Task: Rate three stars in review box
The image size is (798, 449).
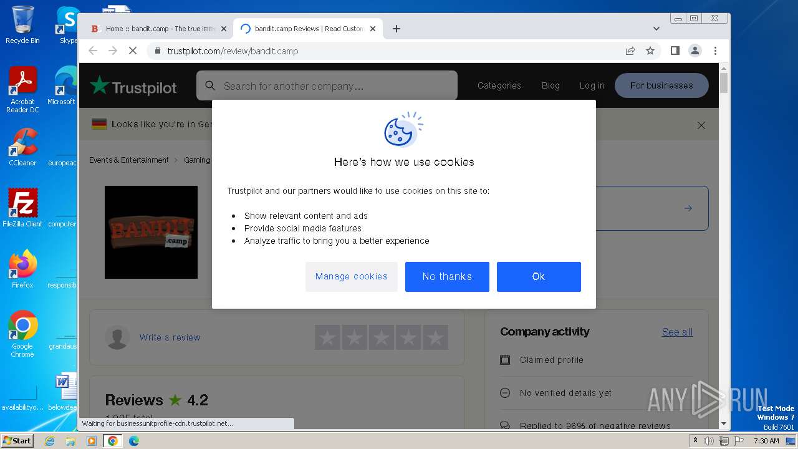Action: pos(381,337)
